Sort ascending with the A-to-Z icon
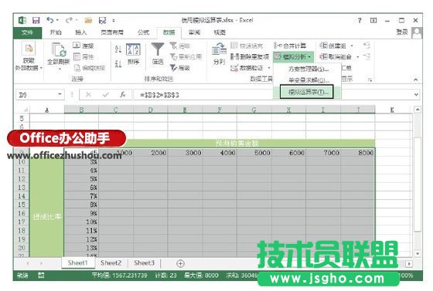The height and width of the screenshot is (291, 433). pyautogui.click(x=118, y=49)
